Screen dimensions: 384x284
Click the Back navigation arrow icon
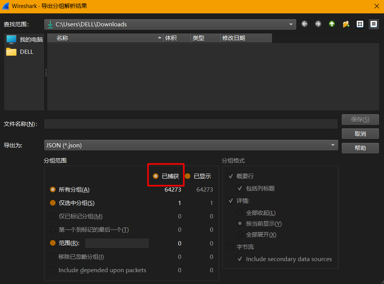[x=304, y=24]
